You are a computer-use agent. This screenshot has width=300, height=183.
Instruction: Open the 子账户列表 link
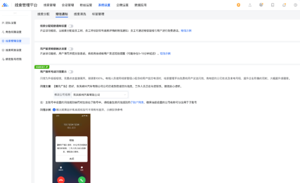click(x=137, y=102)
